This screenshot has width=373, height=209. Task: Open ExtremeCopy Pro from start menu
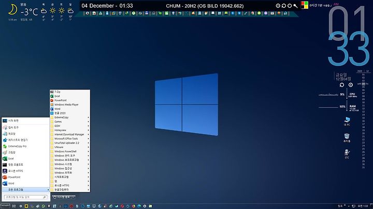pyautogui.click(x=26, y=146)
